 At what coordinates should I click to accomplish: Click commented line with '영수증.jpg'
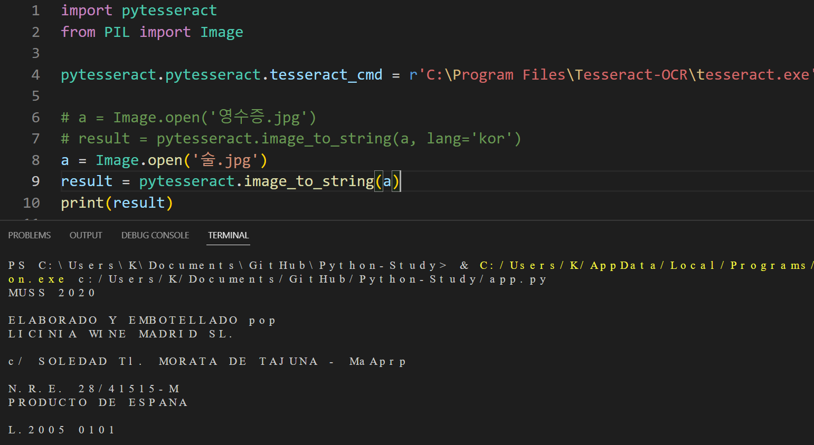(x=188, y=117)
